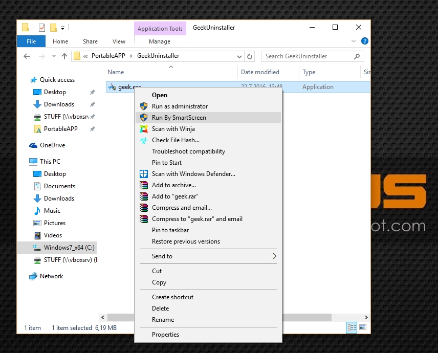Switch to details view layout
Image resolution: width=438 pixels, height=353 pixels.
coord(352,327)
